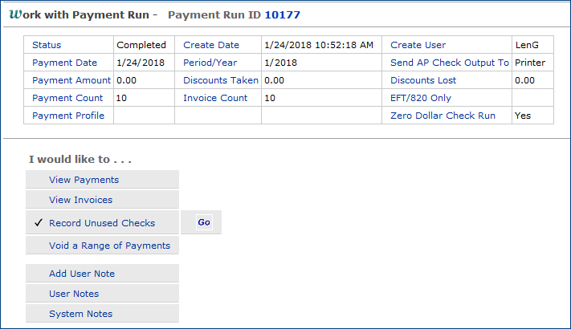Click the Invoice Count label
The width and height of the screenshot is (571, 329).
[x=215, y=98]
